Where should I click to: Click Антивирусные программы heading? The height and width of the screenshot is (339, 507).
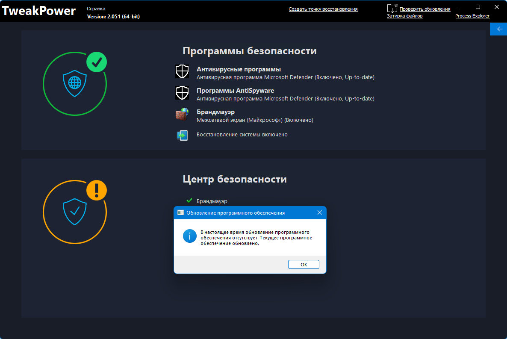[x=239, y=69]
